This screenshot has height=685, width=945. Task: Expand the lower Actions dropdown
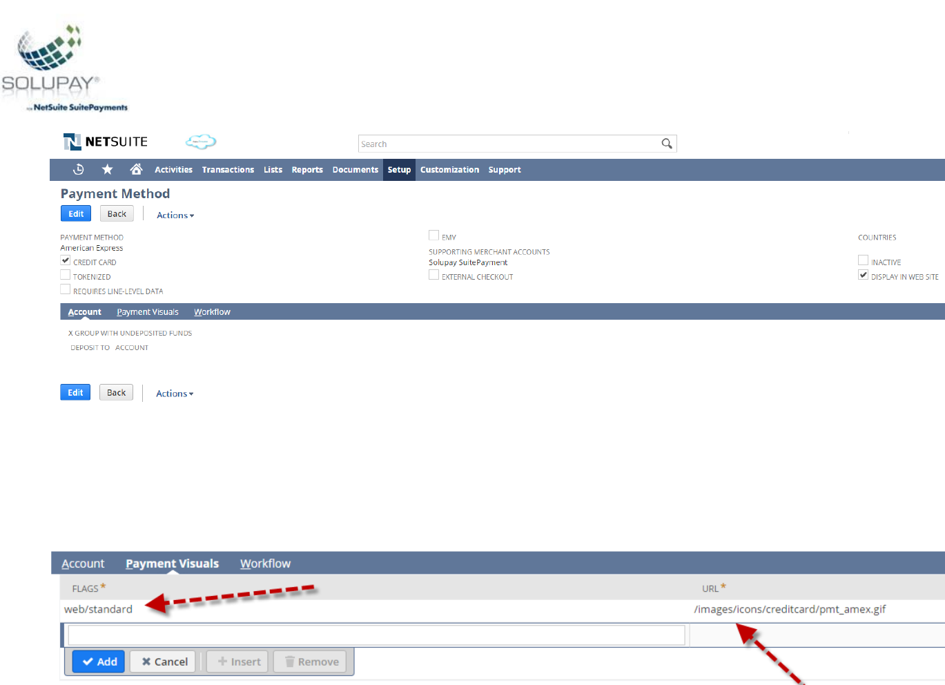click(175, 394)
